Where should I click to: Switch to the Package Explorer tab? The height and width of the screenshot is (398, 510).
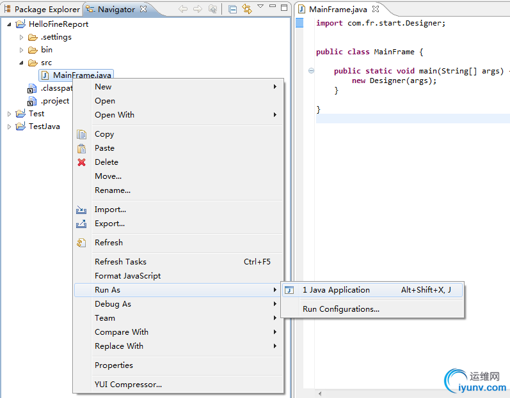pyautogui.click(x=42, y=10)
